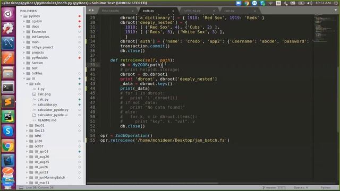
Task: Launch PyCharm from the dock
Action: tap(8, 116)
